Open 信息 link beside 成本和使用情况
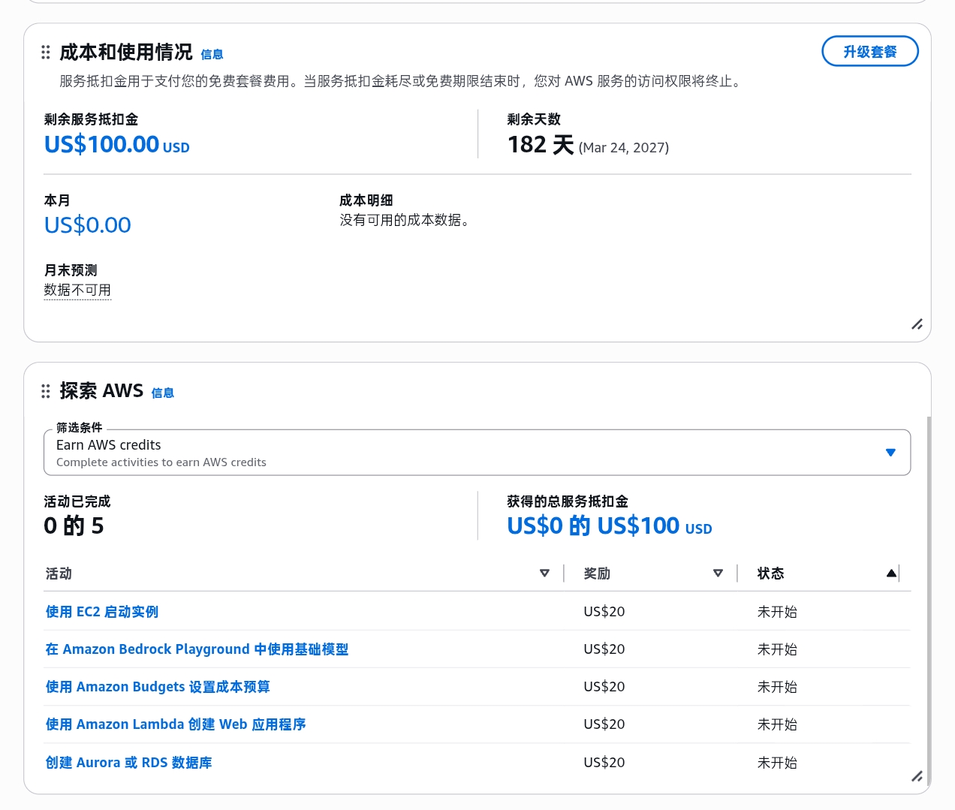The height and width of the screenshot is (810, 955). [x=212, y=54]
